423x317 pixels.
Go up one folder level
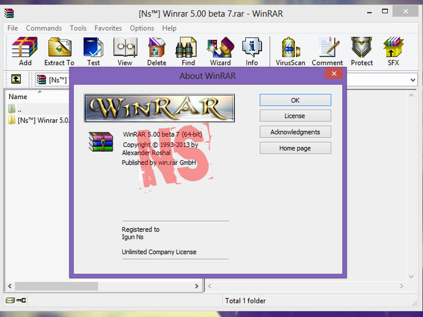click(x=16, y=79)
